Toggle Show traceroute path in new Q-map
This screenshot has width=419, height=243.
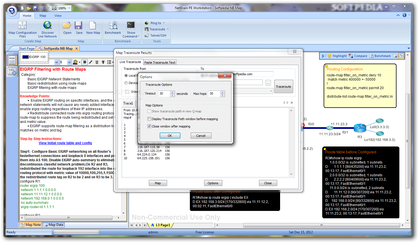(149, 111)
